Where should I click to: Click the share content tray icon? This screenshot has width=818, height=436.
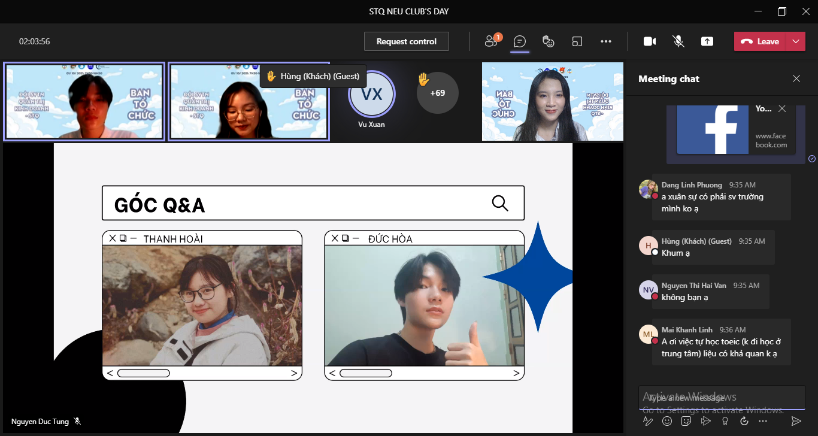point(707,41)
